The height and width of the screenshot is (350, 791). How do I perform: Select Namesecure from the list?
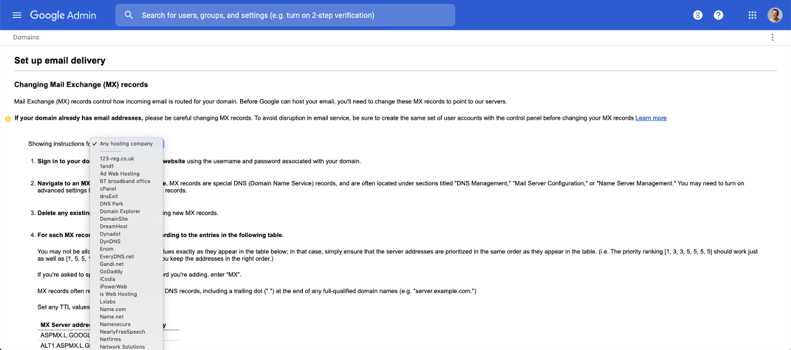click(115, 324)
